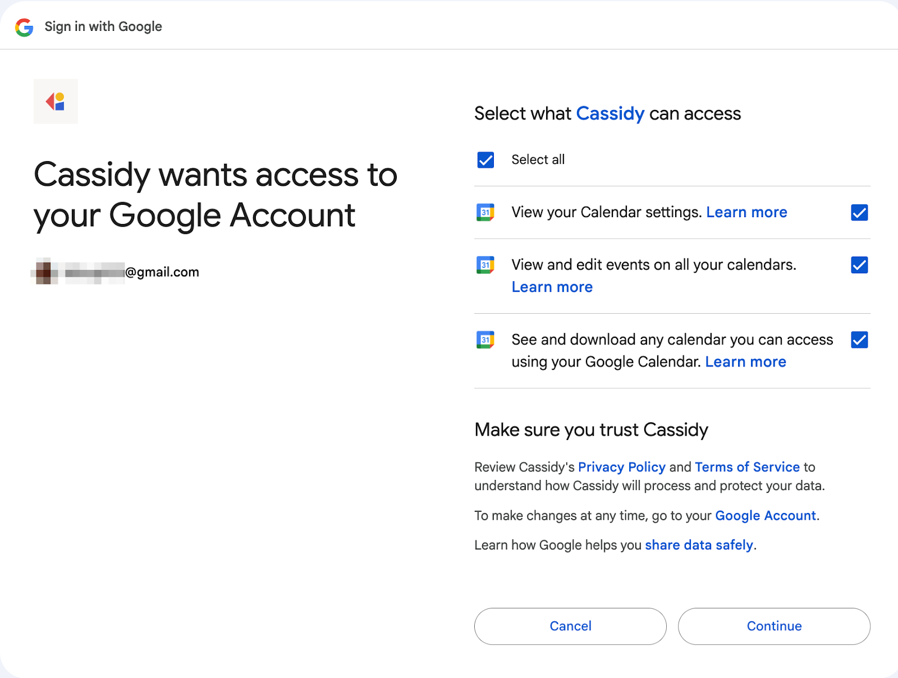898x678 pixels.
Task: Open the Cassidy link in the heading
Action: (x=610, y=113)
